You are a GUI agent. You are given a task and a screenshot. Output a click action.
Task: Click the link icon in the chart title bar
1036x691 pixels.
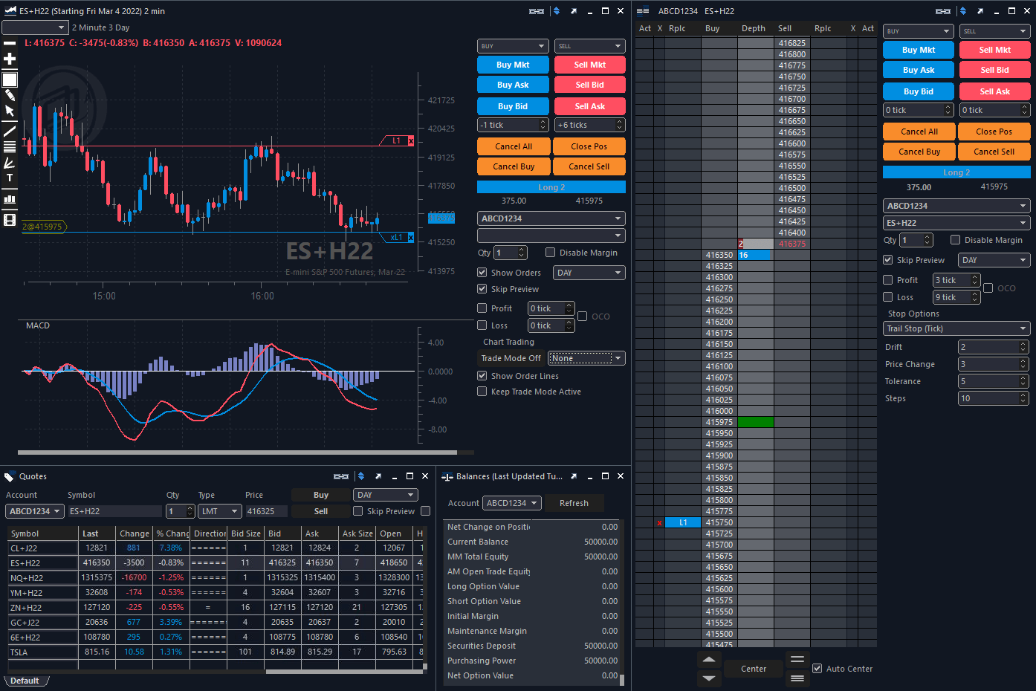pyautogui.click(x=537, y=11)
